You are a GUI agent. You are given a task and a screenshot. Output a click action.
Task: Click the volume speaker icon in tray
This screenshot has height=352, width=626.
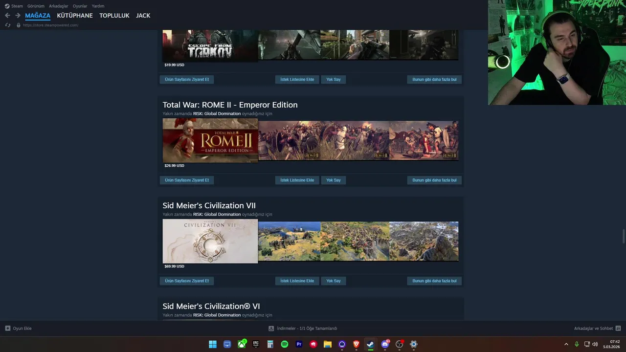tap(595, 344)
